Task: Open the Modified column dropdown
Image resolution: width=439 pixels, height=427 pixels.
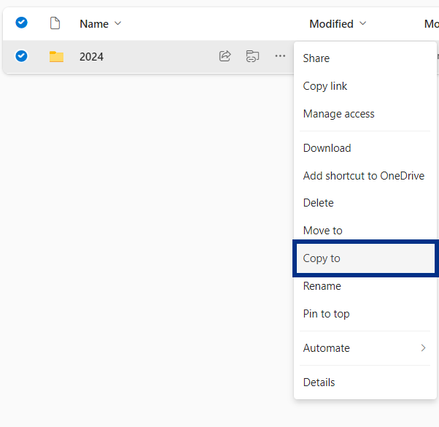Action: click(x=362, y=23)
